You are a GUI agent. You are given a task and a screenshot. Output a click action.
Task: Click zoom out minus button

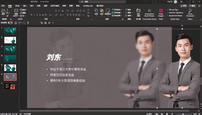176,114
